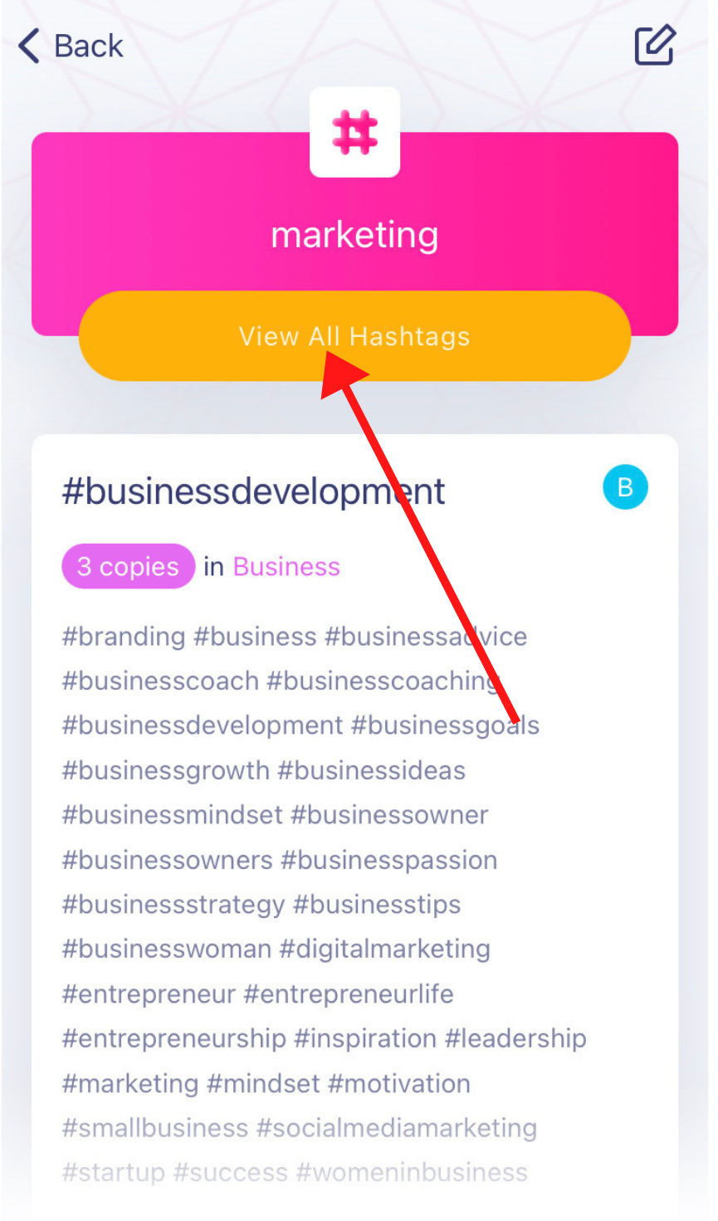Tap the #branding hashtag
Image resolution: width=718 pixels, height=1221 pixels.
(124, 637)
